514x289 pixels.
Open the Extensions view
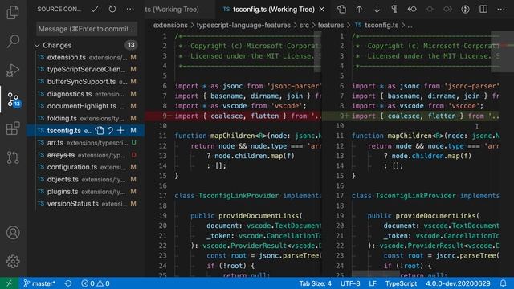[x=13, y=128]
